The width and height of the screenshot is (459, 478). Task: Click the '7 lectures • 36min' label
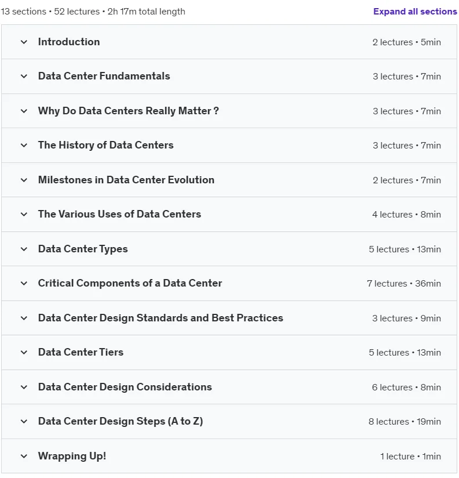(x=404, y=284)
